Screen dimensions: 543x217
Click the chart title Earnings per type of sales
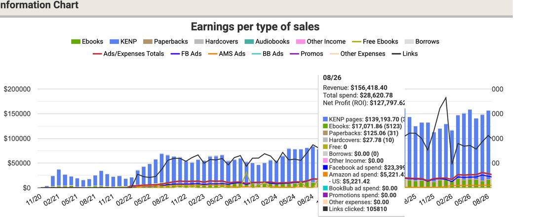tap(255, 27)
